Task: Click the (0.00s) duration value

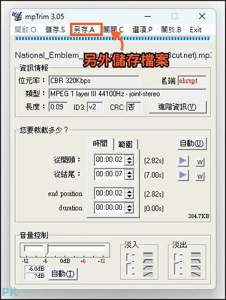Action: [154, 209]
